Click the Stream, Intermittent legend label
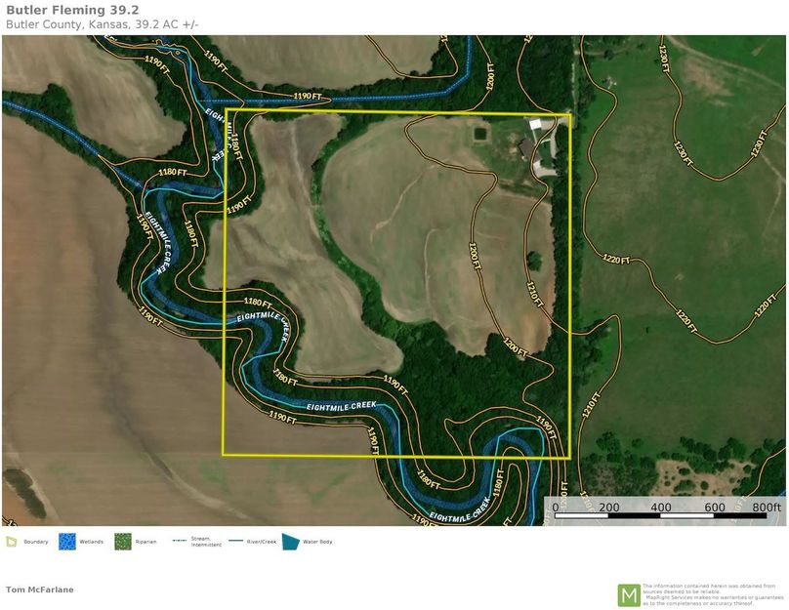This screenshot has height=610, width=789. point(205,542)
